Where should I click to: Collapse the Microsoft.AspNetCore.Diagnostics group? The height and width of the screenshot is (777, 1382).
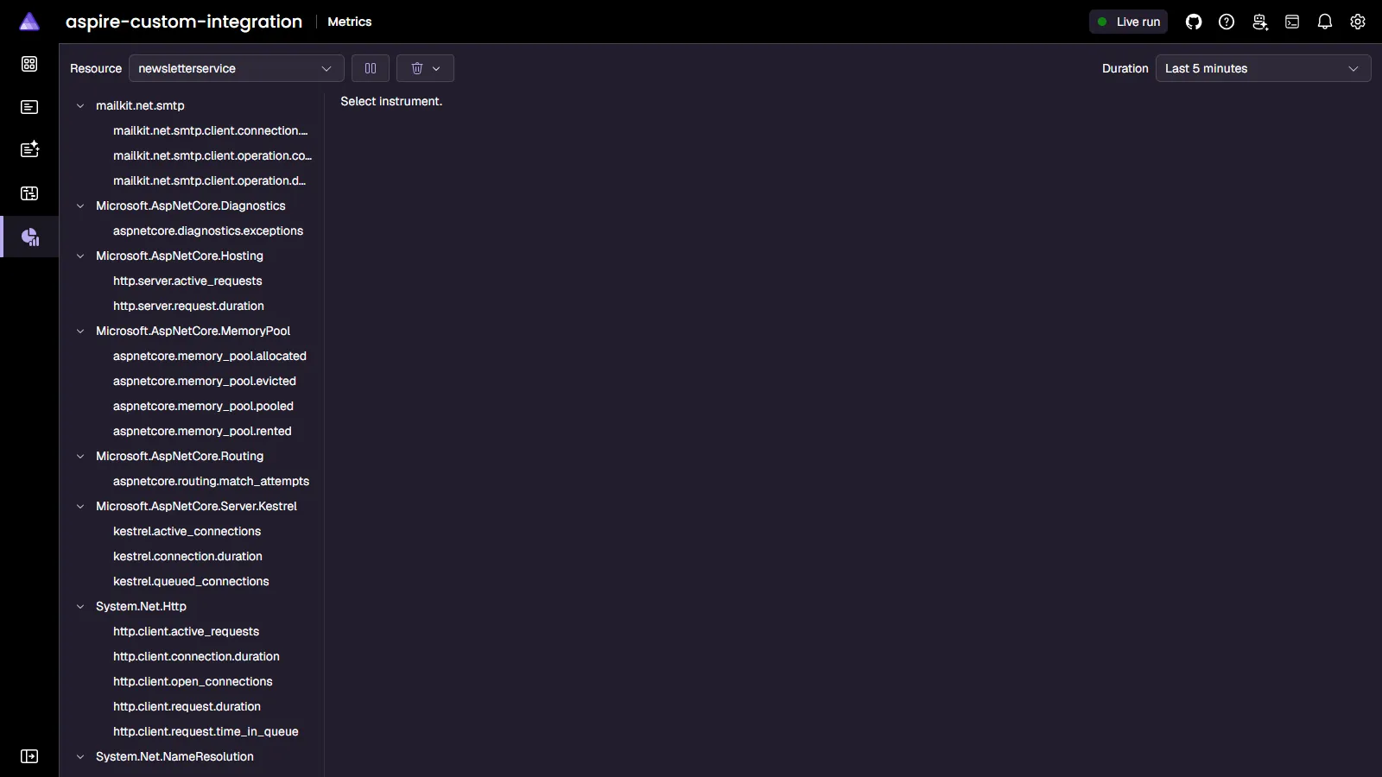(80, 205)
